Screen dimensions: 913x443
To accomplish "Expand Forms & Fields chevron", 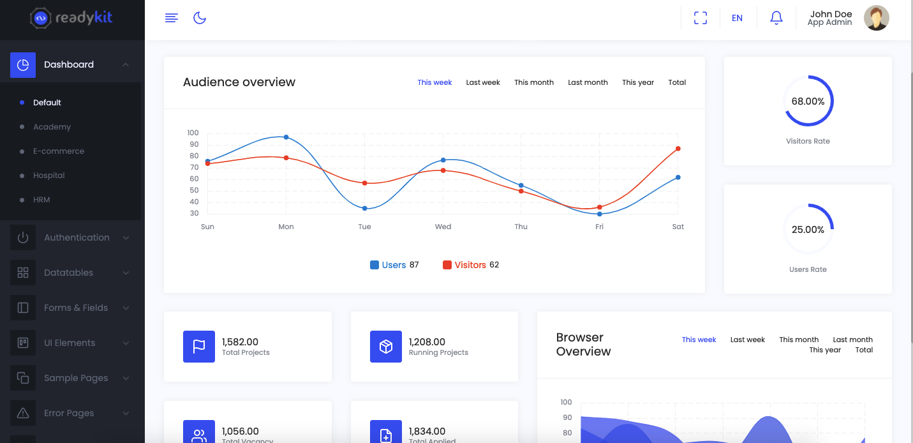I will pos(126,308).
